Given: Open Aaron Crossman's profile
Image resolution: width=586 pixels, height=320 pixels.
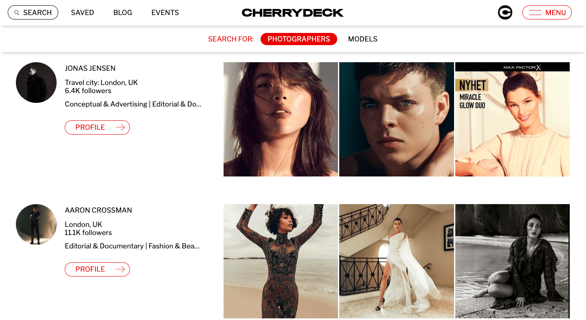Looking at the screenshot, I should [97, 269].
